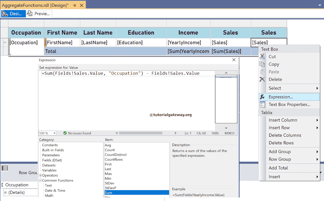
Task: Select the CountRows item
Action: tap(114, 160)
